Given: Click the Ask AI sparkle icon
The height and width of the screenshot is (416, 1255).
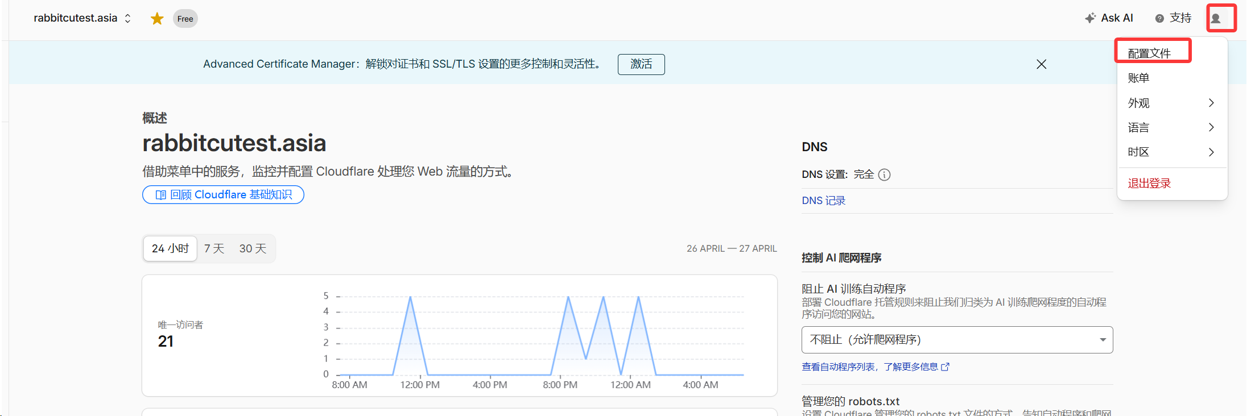Looking at the screenshot, I should pyautogui.click(x=1089, y=18).
